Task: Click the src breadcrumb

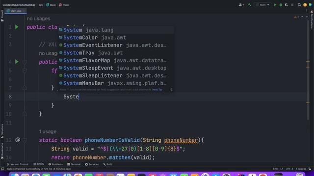Action: pos(41,5)
